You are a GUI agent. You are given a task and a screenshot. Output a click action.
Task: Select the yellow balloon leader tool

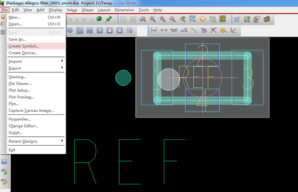click(x=223, y=30)
